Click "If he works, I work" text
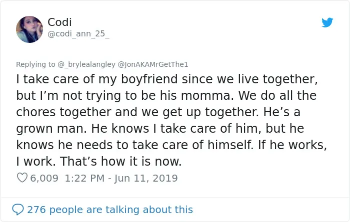 tap(171, 153)
